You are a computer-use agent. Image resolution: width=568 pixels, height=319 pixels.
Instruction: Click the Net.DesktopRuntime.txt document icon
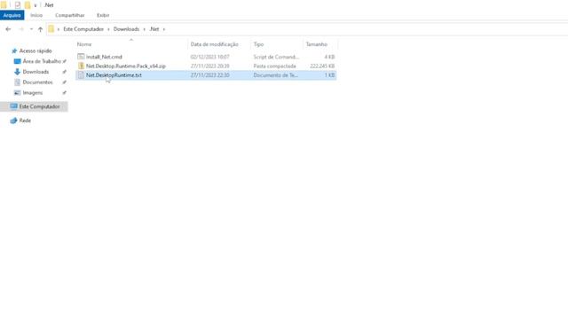[81, 75]
